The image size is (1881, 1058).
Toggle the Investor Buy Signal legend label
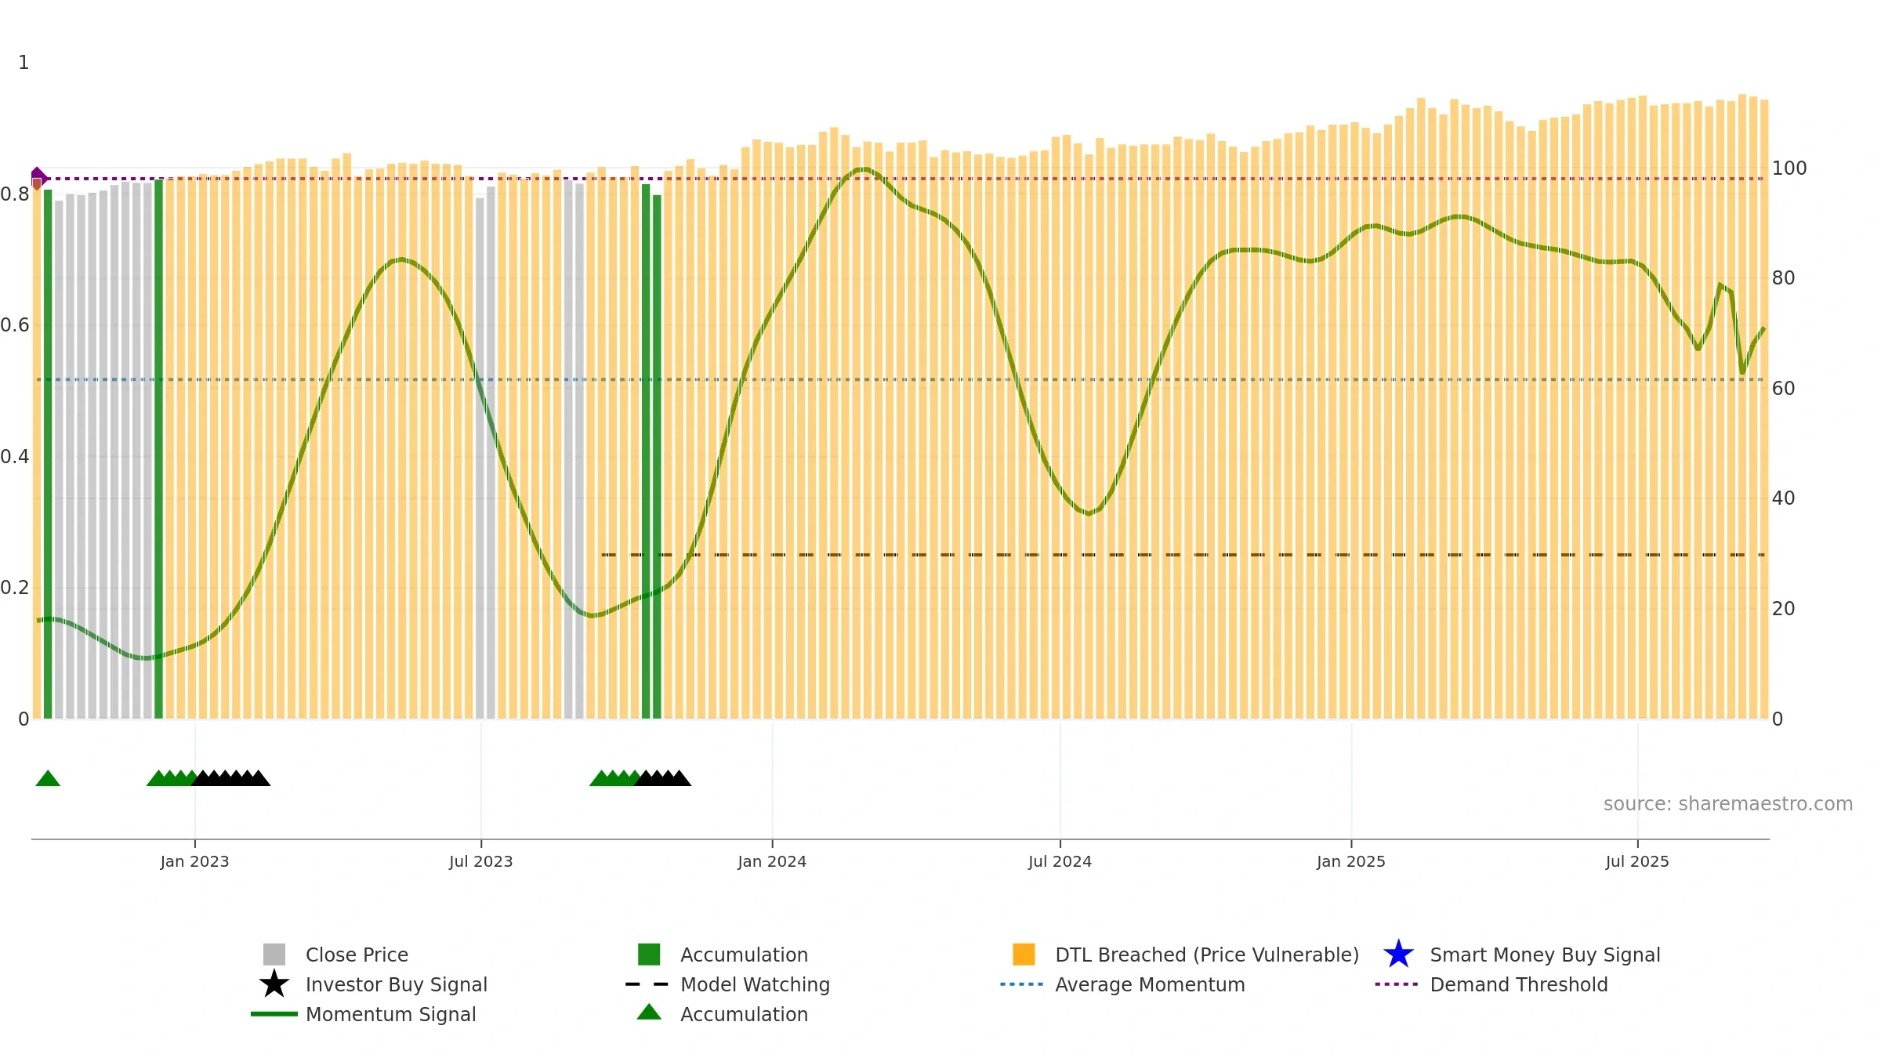(396, 984)
